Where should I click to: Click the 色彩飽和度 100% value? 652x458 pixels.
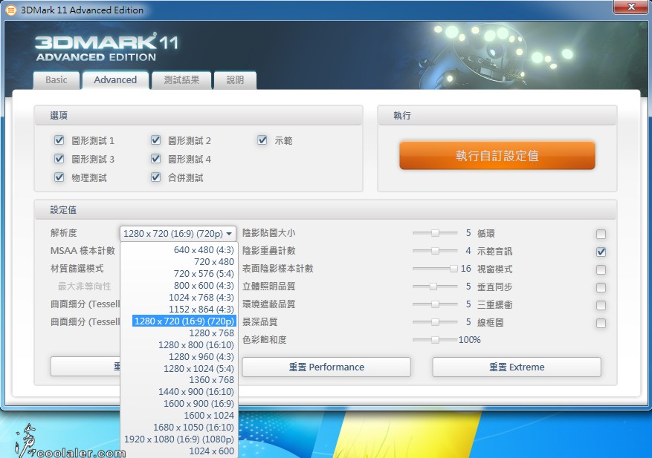click(x=469, y=340)
